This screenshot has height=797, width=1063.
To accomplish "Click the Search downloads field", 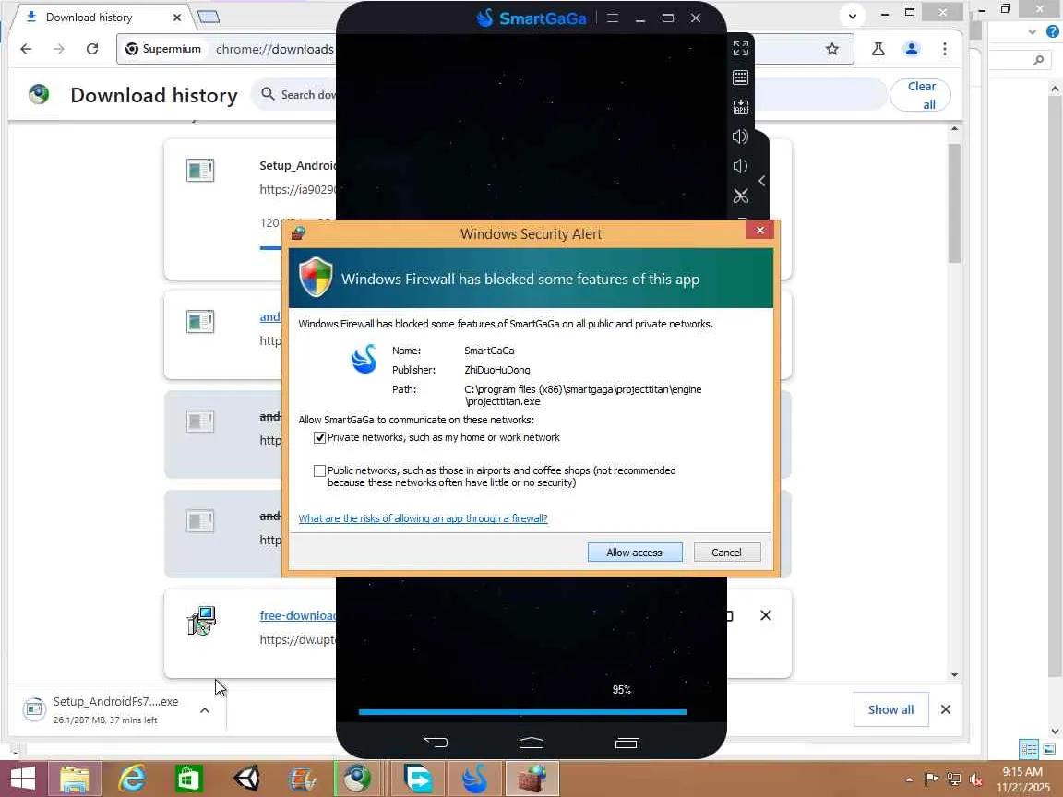I will point(298,95).
